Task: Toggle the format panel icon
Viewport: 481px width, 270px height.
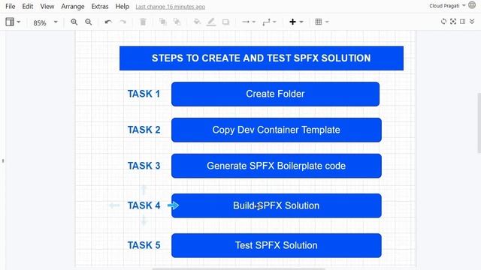Action: click(463, 22)
